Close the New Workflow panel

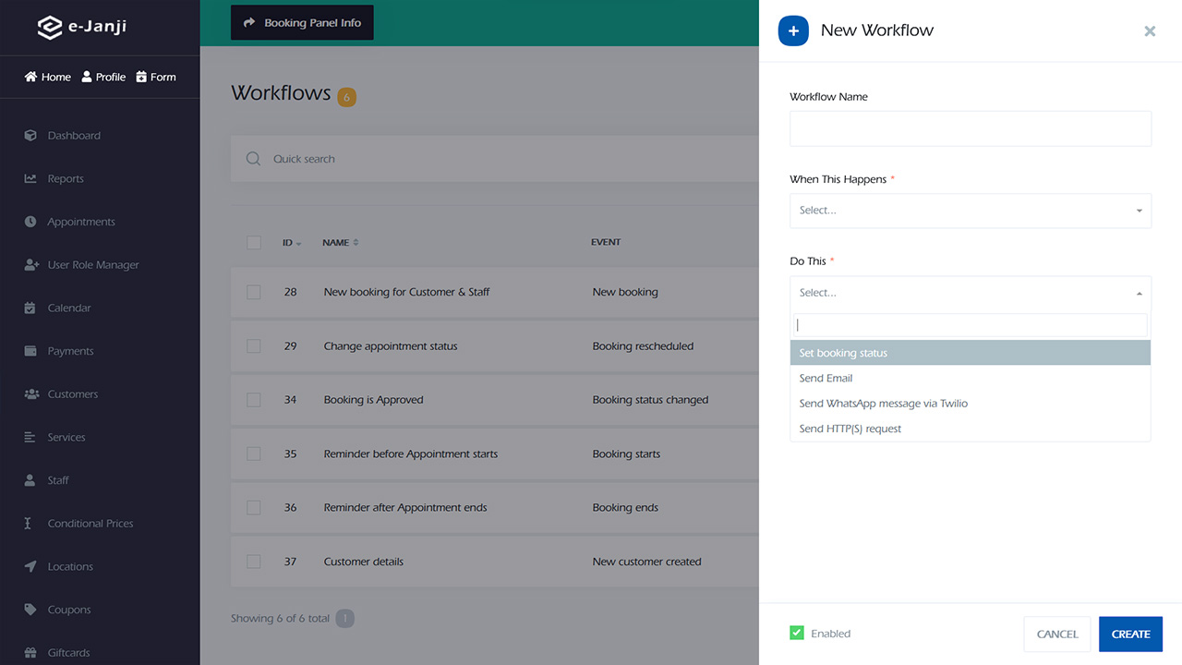tap(1150, 30)
